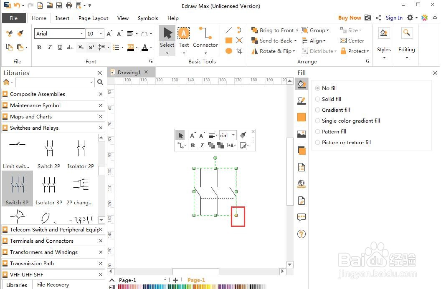Open the Insert Picture side panel icon
441x289 pixels.
302,134
